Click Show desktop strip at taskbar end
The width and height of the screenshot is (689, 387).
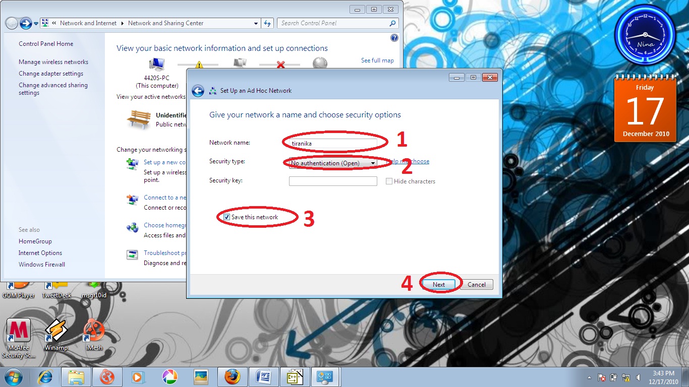685,377
